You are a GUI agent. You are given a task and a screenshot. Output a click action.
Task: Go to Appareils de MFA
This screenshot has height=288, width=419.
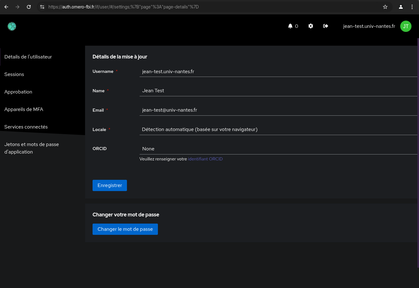coord(43,109)
